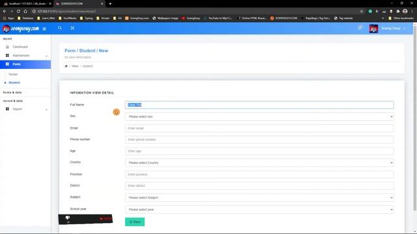Click the green Back button
Viewport: 417px width, 234px height.
pos(135,222)
